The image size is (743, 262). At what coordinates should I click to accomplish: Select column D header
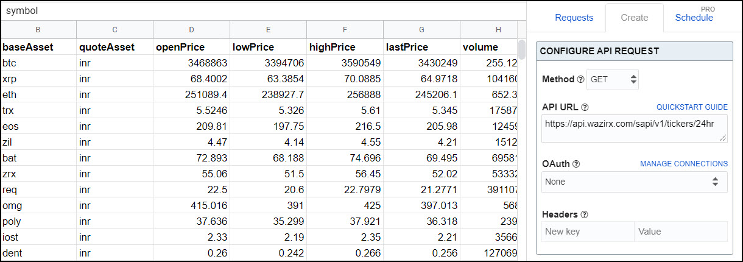click(191, 29)
